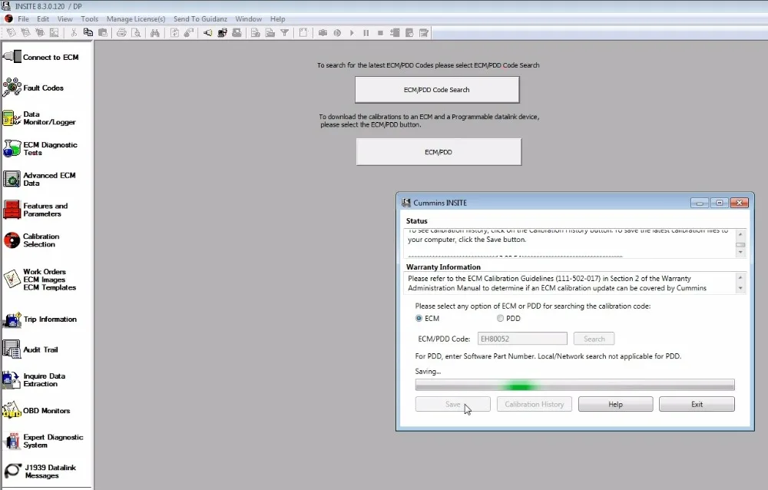Click the Status text scrollbar down arrow
This screenshot has width=768, height=490.
pos(740,253)
